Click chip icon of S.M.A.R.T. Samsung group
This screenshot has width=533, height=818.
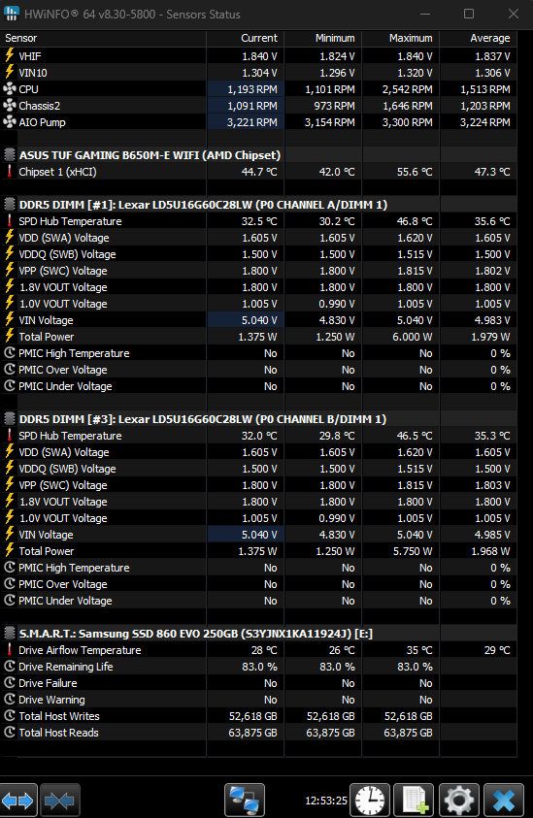10,634
